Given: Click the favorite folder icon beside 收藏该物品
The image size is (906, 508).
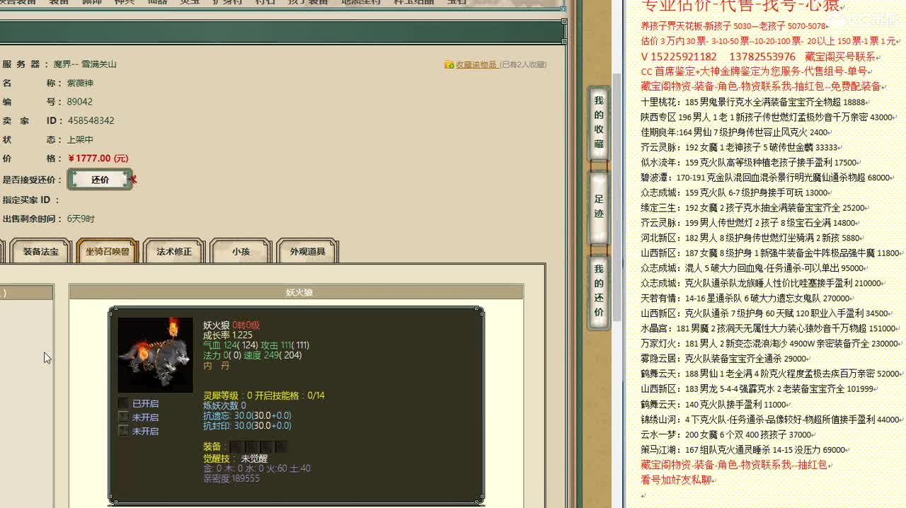Looking at the screenshot, I should point(449,64).
